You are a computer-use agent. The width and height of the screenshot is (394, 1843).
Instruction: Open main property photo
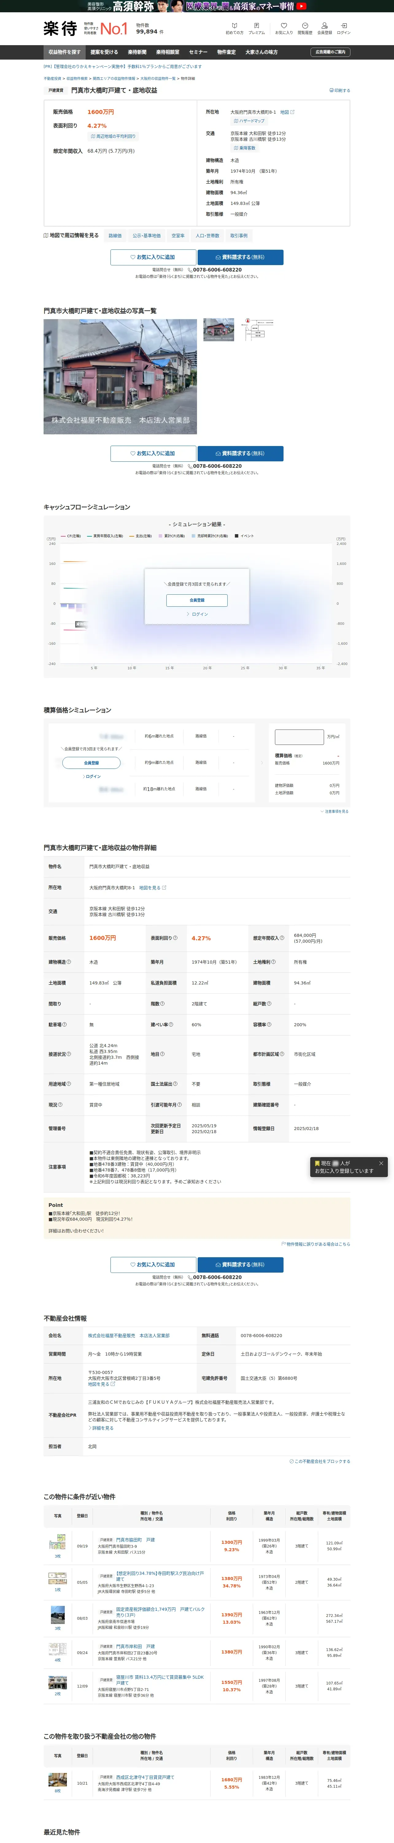coord(120,376)
